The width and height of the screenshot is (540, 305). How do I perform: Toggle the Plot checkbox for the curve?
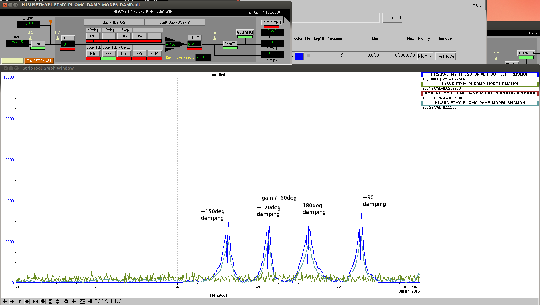click(309, 55)
